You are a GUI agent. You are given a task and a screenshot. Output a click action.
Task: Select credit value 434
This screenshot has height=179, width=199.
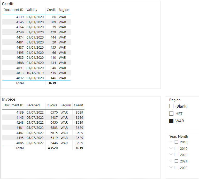53,63
